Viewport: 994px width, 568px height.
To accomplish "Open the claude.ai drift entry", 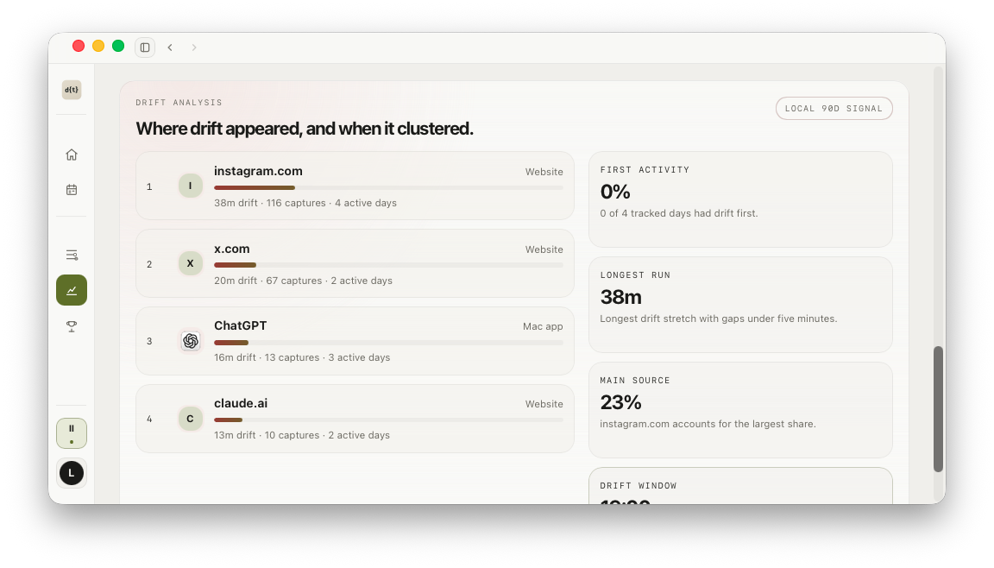I will click(x=355, y=419).
